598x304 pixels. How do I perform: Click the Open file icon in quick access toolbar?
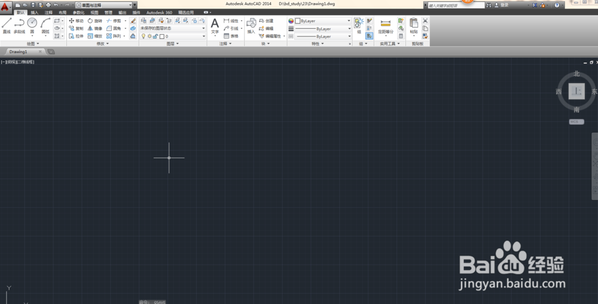[25, 5]
